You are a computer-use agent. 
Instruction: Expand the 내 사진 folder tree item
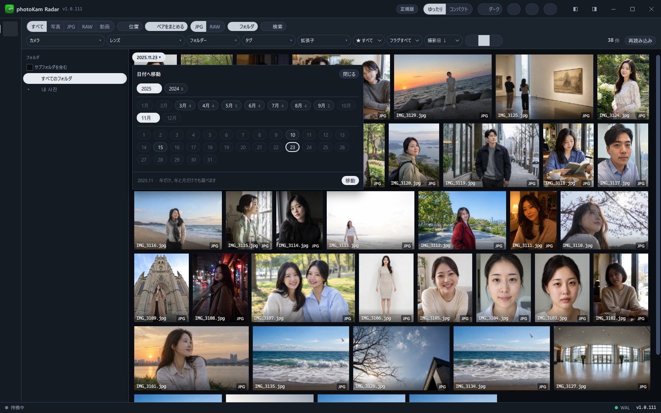(x=29, y=90)
